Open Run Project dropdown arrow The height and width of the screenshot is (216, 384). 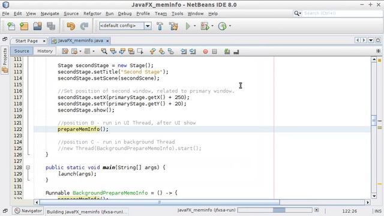[194, 26]
